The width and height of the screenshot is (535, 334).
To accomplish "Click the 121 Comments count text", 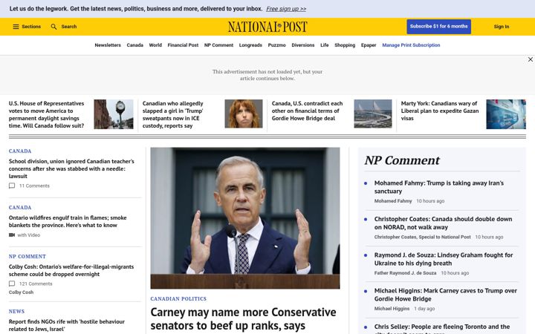I will (x=36, y=284).
